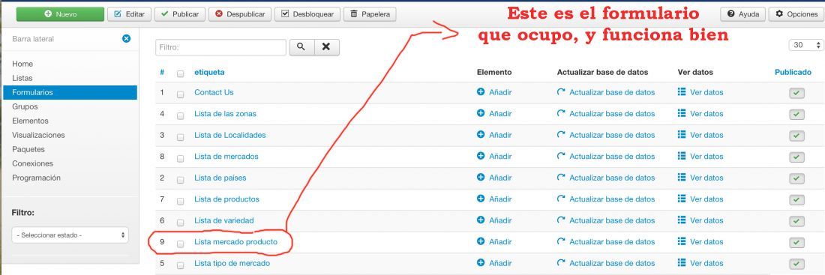Toggle published checkmark for Lista de países
825x275 pixels.
coord(796,178)
